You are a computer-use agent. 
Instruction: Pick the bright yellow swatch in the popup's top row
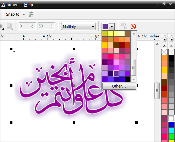point(111,34)
